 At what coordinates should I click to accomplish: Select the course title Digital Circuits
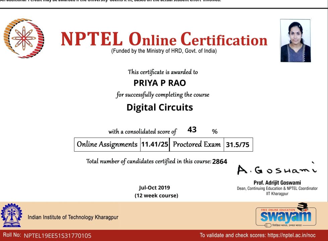(159, 107)
